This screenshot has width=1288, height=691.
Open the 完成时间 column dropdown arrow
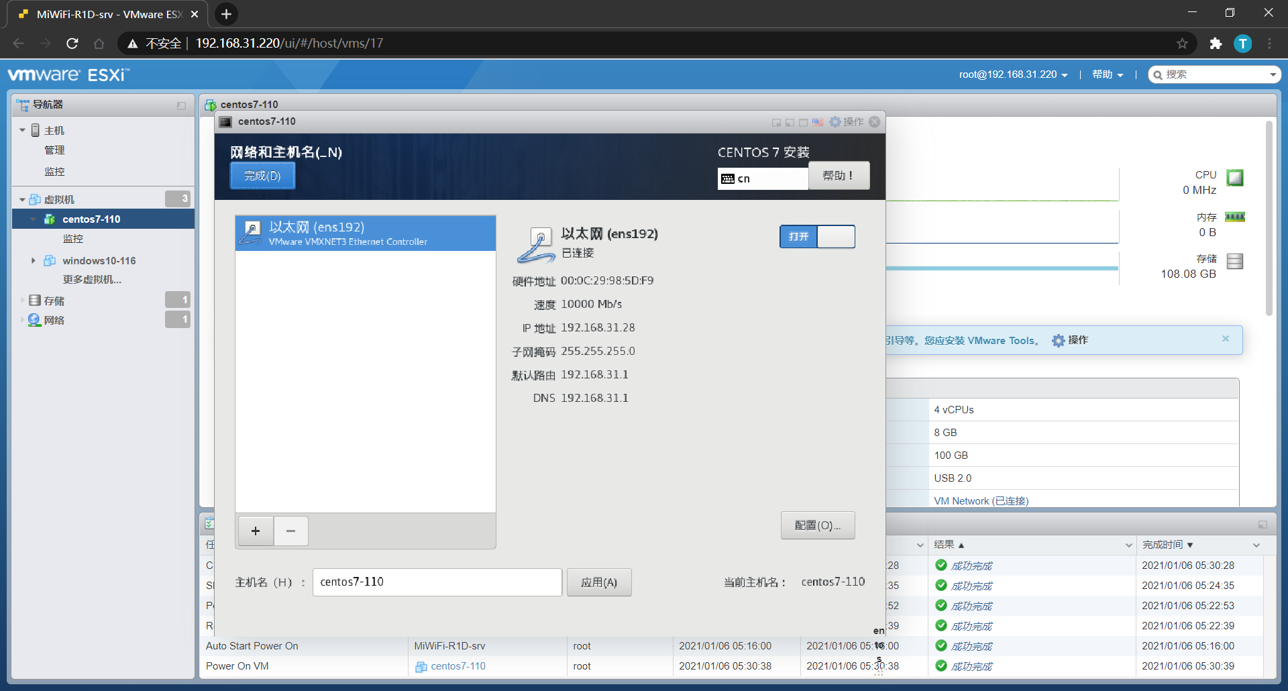[x=1256, y=545]
